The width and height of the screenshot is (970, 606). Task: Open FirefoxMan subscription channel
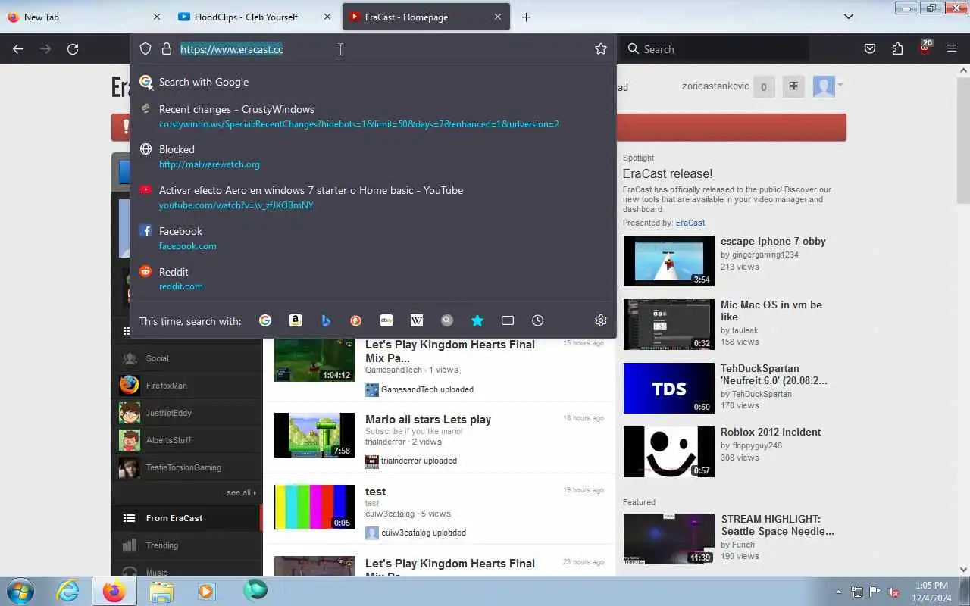(x=186, y=386)
